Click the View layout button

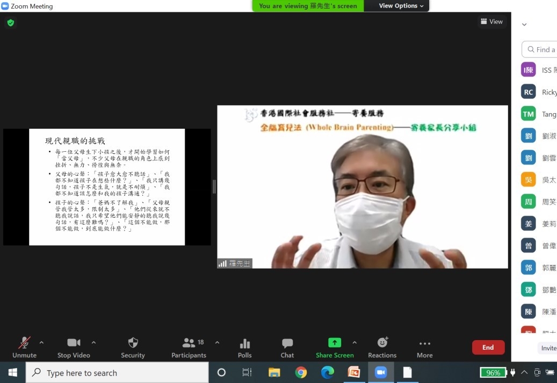click(x=491, y=21)
